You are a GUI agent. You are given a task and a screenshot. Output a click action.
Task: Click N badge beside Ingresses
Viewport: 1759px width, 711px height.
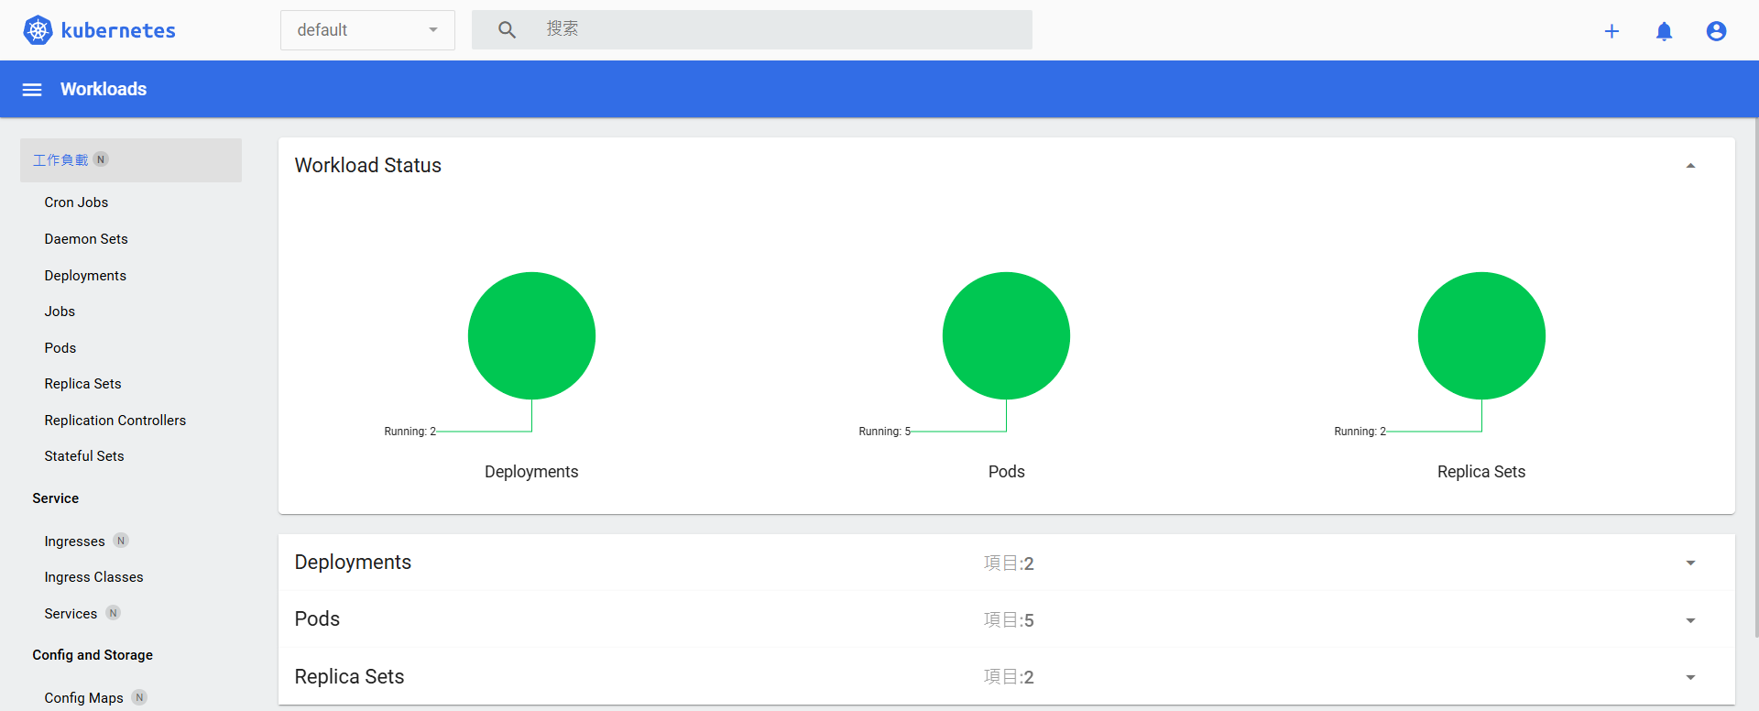pos(121,541)
